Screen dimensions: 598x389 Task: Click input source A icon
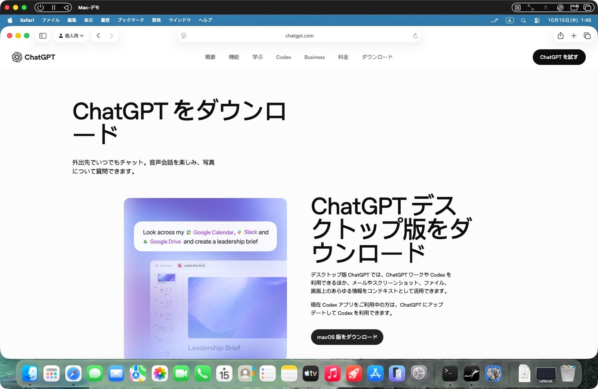pyautogui.click(x=510, y=21)
